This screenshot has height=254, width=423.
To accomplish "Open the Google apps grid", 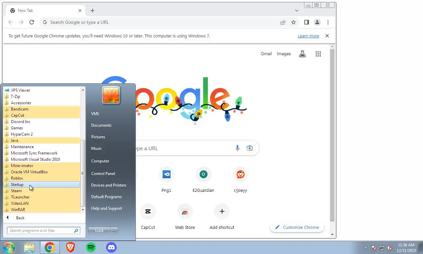I will pos(318,54).
